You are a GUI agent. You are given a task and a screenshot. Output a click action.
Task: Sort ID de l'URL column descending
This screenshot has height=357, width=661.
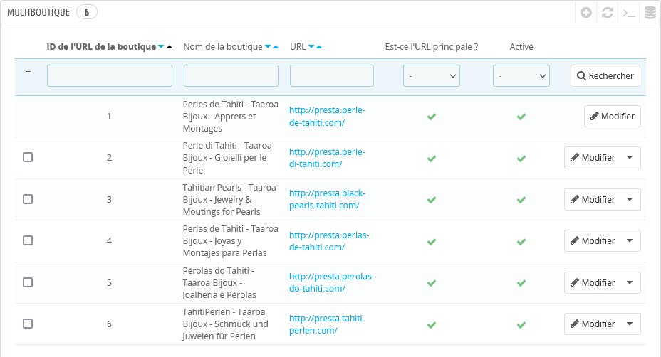coord(161,47)
